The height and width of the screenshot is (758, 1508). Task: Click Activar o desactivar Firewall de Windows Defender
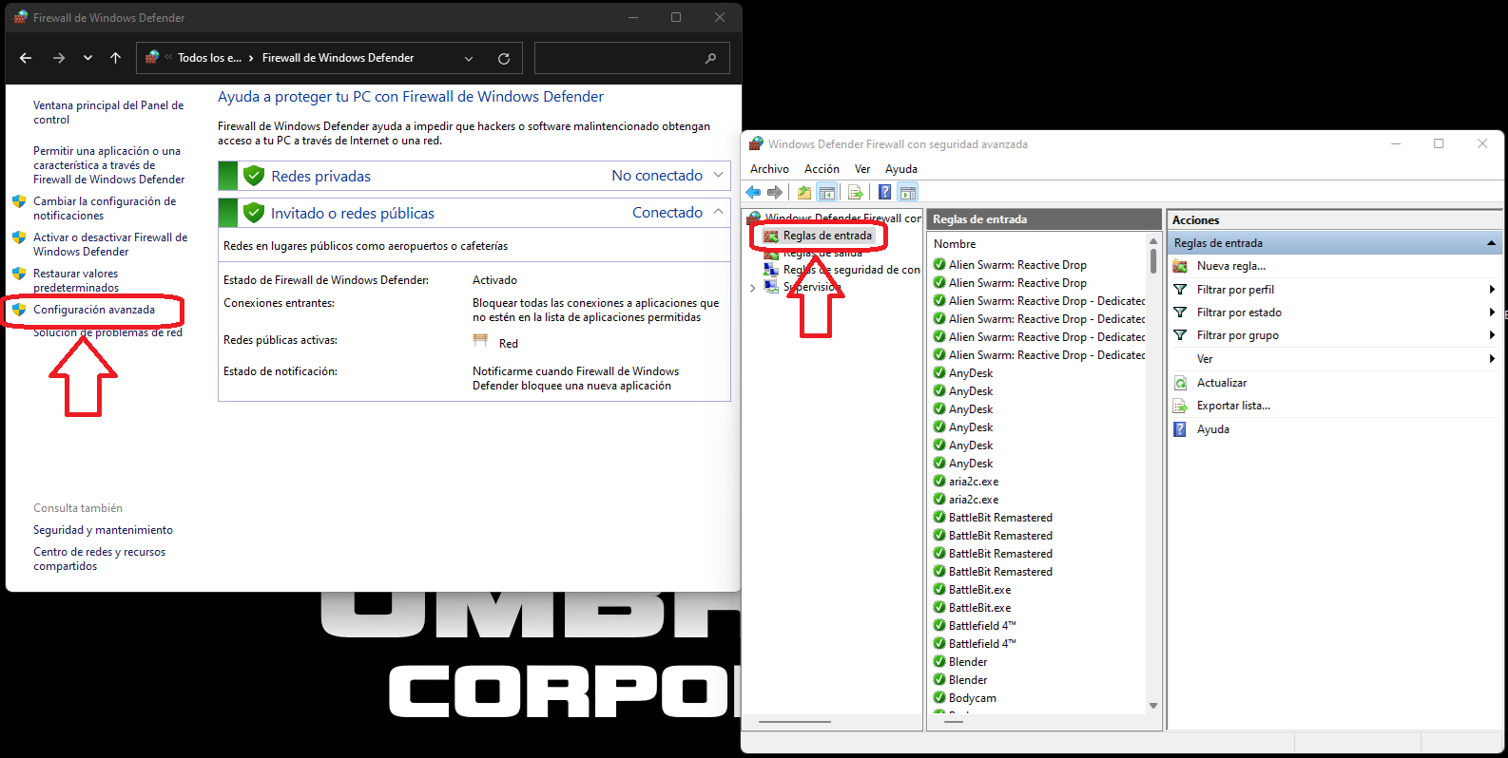[x=110, y=244]
